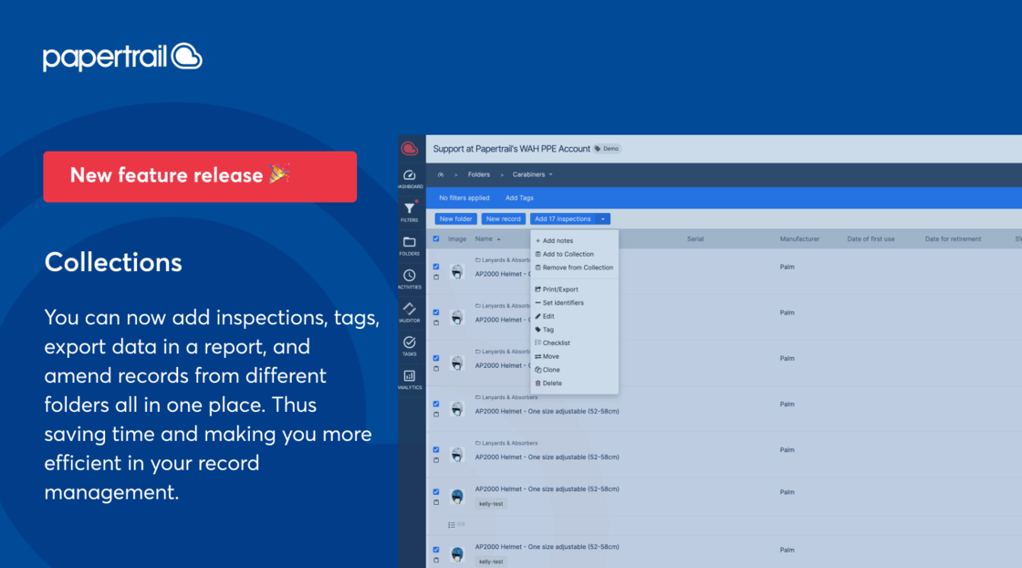Open the Tasks checkmark icon
This screenshot has width=1022, height=568.
tap(409, 342)
